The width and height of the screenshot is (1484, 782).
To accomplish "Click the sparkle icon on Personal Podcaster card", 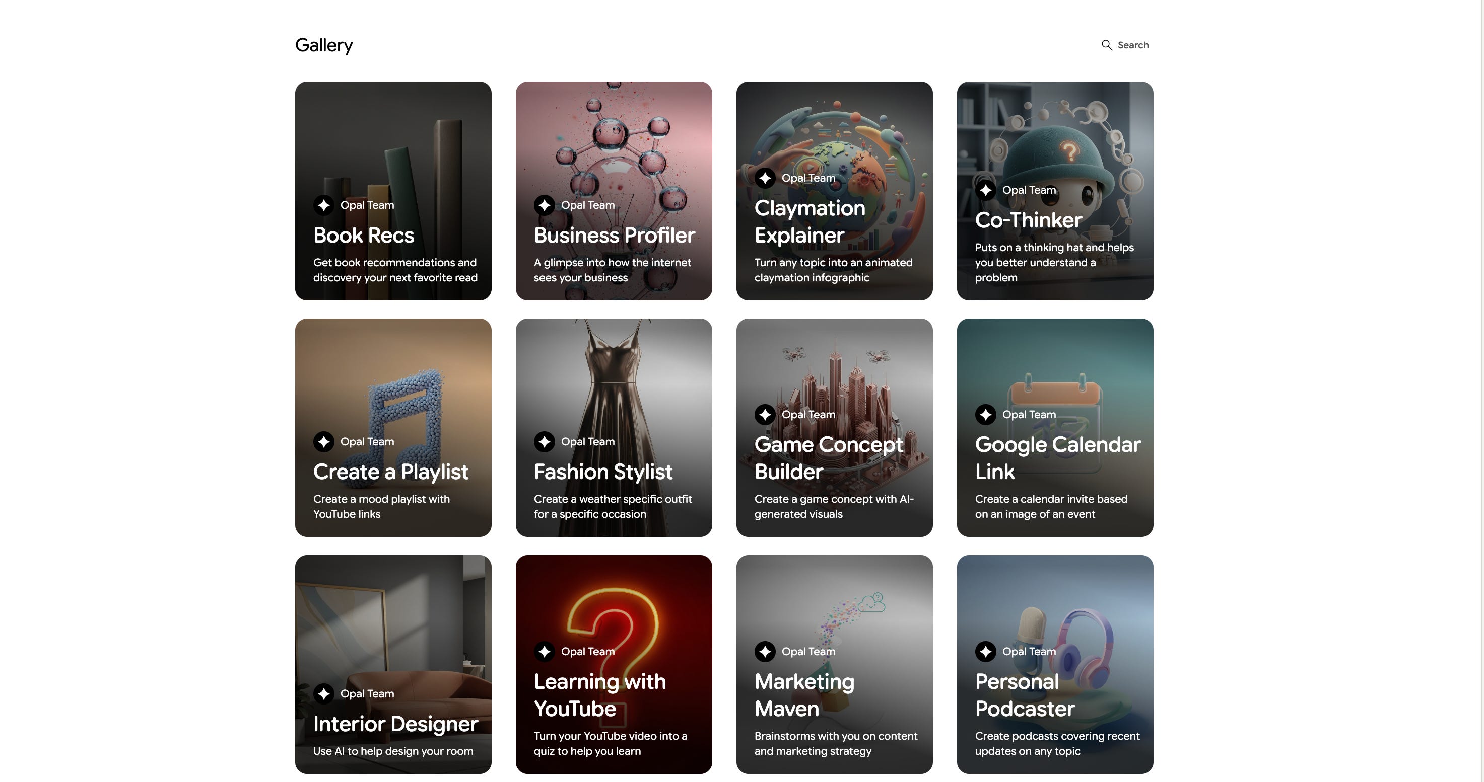I will pos(986,651).
